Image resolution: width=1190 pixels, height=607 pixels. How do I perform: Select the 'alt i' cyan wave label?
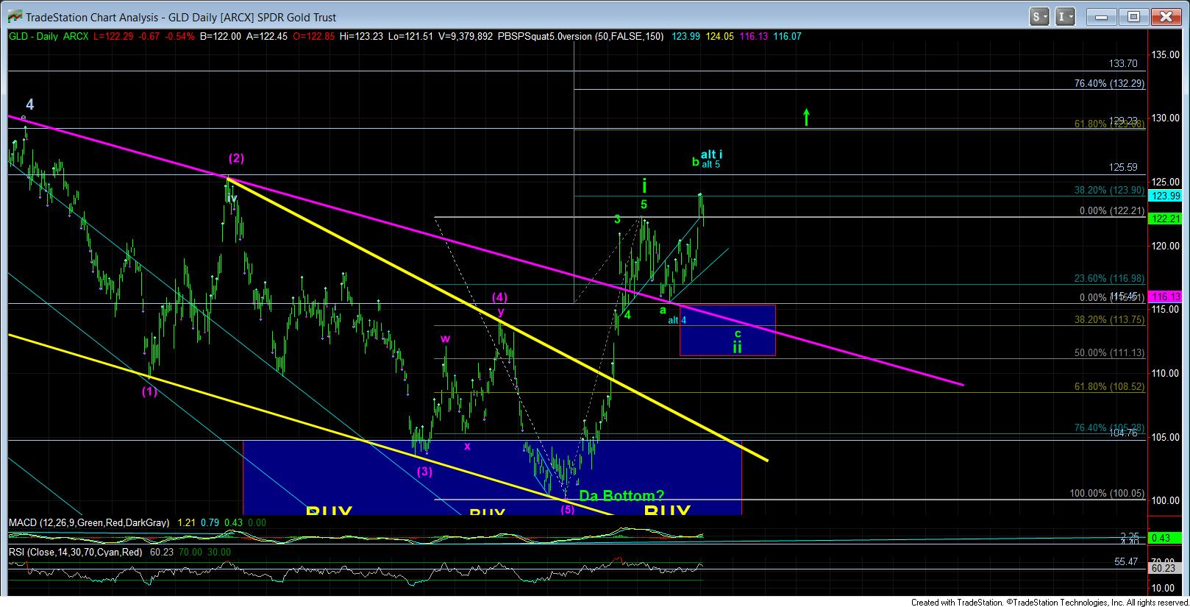[x=711, y=155]
